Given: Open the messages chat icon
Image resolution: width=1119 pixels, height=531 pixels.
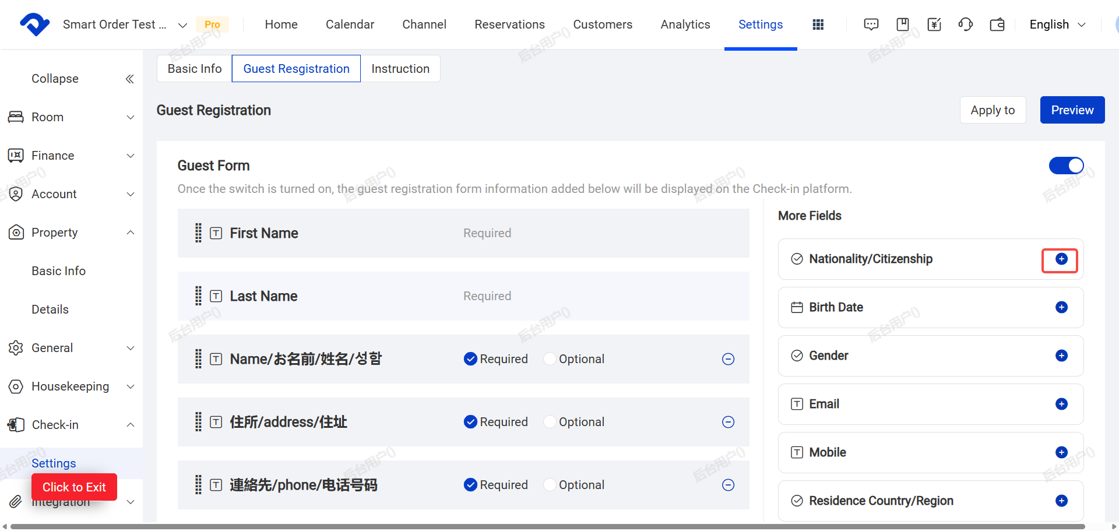Looking at the screenshot, I should 871,24.
